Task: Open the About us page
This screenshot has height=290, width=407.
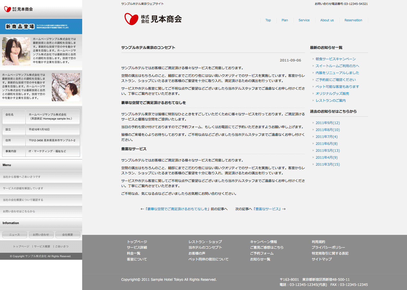Action: 327,20
